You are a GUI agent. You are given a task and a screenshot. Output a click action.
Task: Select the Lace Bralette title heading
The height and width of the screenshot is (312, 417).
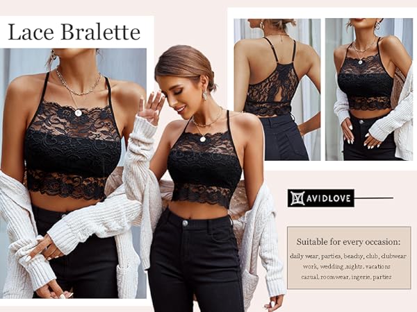[74, 32]
